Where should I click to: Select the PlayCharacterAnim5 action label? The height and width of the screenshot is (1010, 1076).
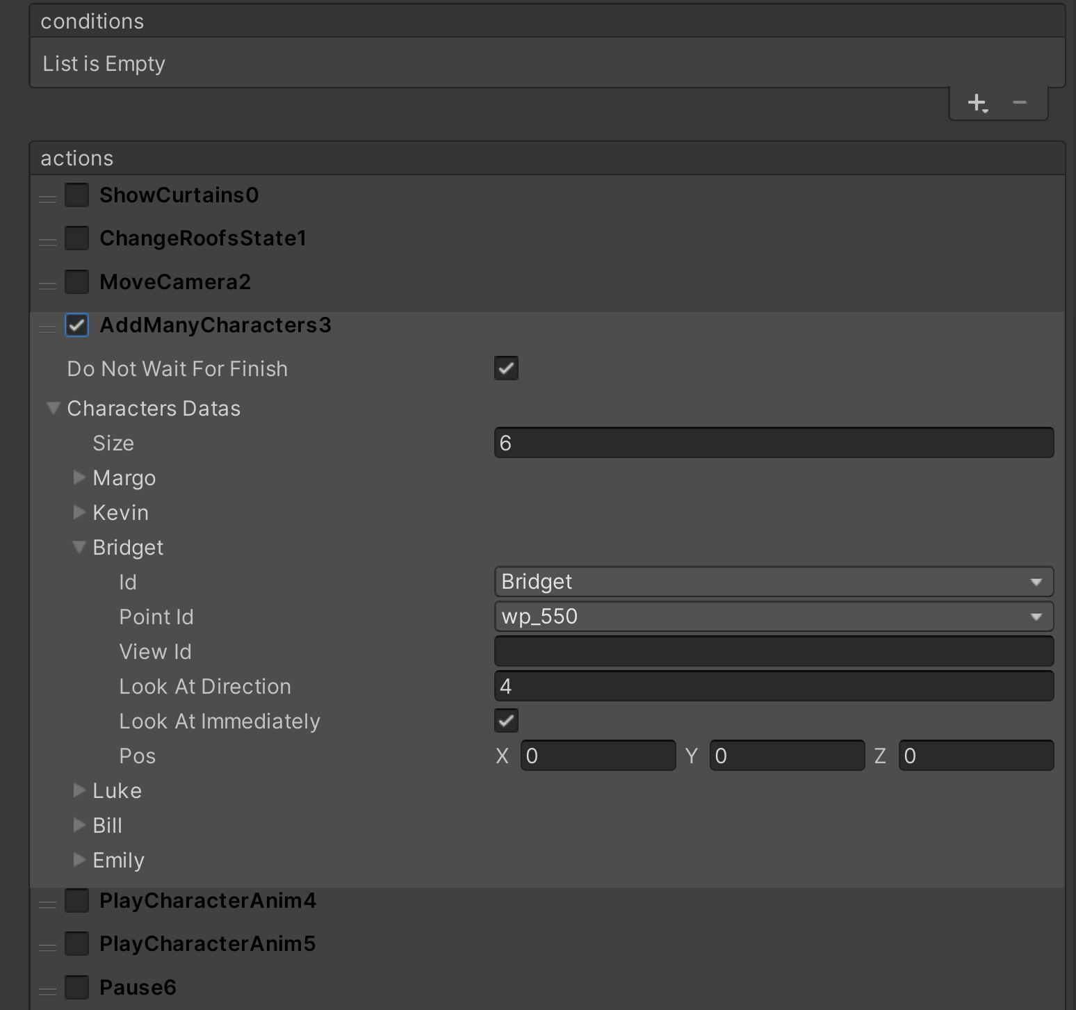click(x=208, y=944)
